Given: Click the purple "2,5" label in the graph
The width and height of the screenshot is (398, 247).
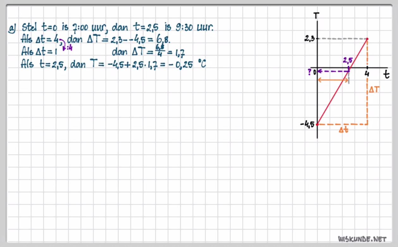Looking at the screenshot, I should pyautogui.click(x=347, y=61).
